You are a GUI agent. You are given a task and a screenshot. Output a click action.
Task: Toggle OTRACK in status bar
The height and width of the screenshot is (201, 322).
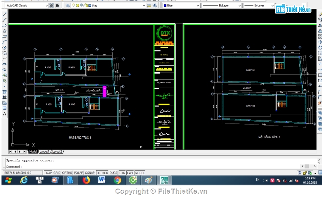pos(102,173)
